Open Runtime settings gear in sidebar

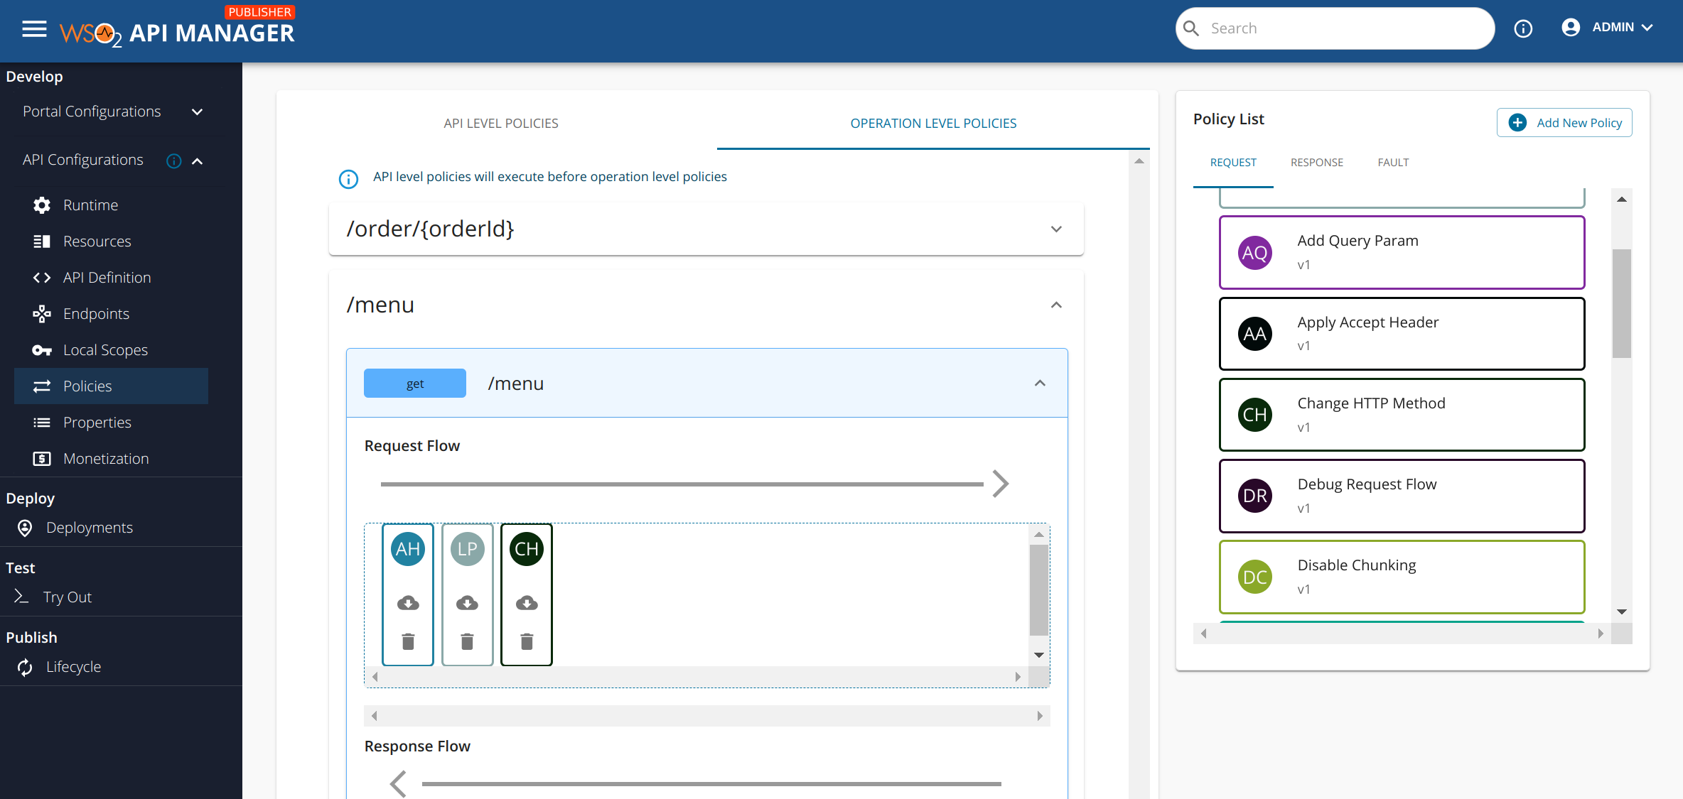pos(42,205)
